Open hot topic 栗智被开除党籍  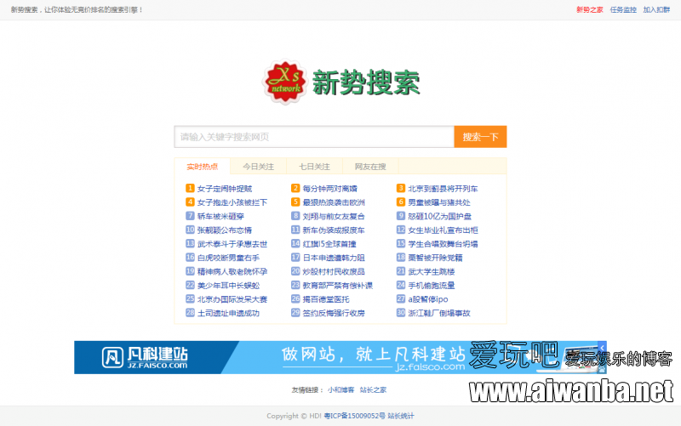(x=435, y=258)
